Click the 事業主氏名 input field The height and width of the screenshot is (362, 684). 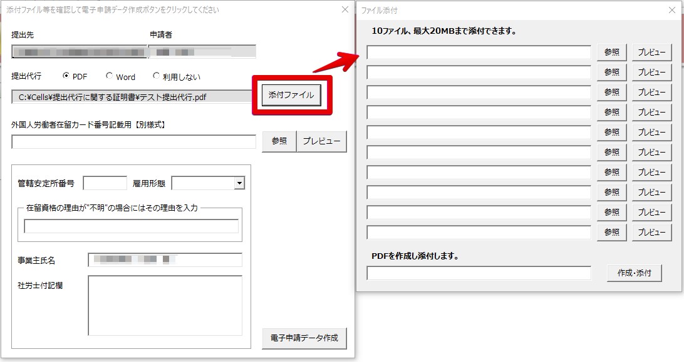165,259
